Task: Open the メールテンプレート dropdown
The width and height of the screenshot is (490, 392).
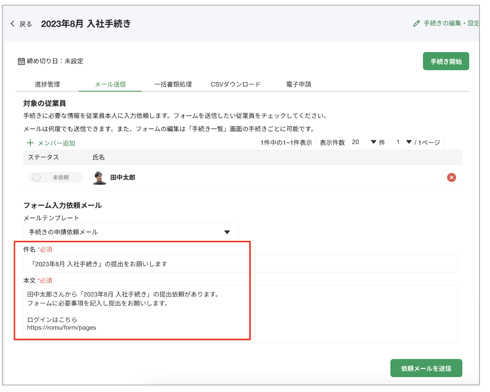Action: pyautogui.click(x=130, y=232)
